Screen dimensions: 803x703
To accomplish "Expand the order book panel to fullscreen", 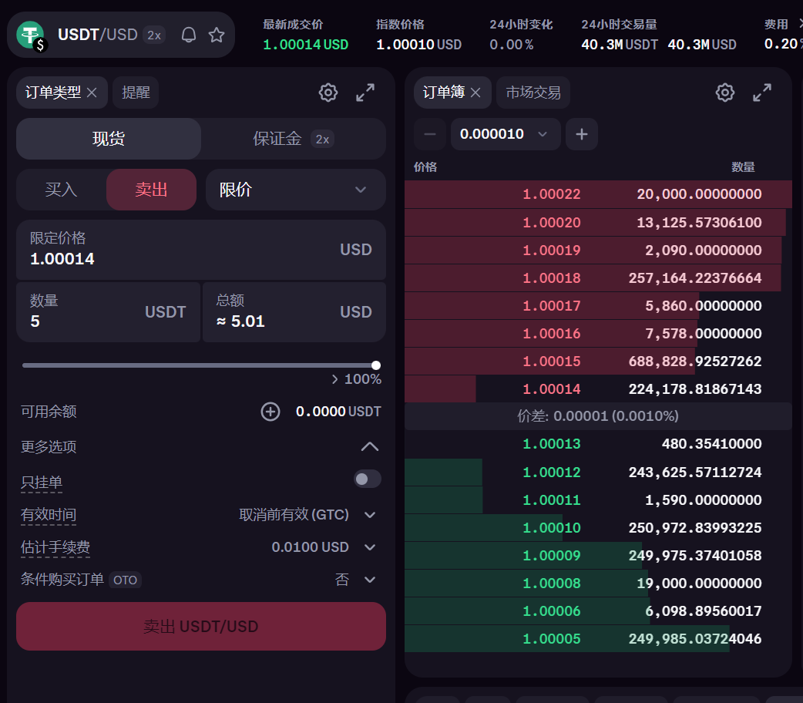I will point(762,92).
